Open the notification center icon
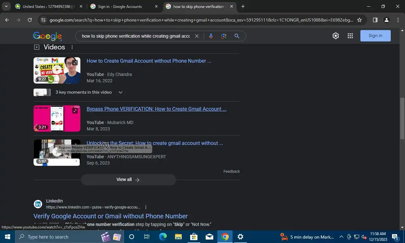Viewport: 405px width, 243px height. pos(395,237)
